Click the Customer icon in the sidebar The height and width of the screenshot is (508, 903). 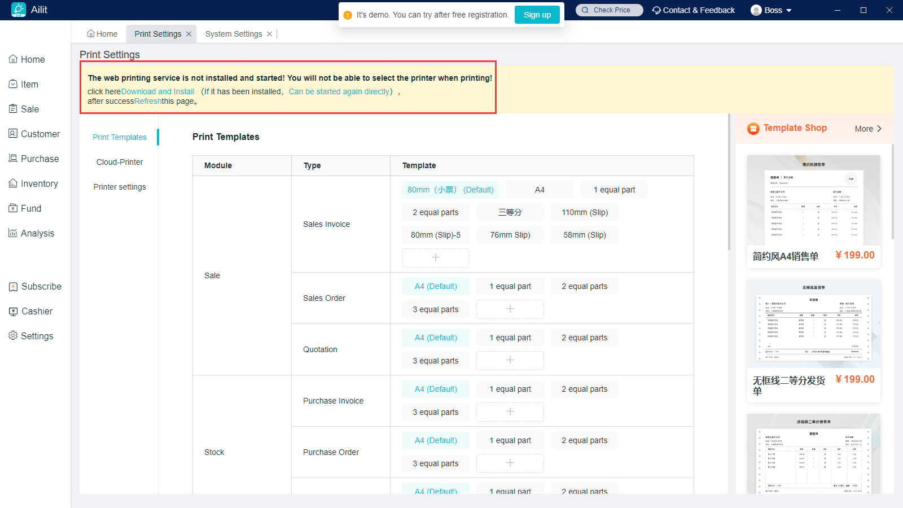(13, 134)
